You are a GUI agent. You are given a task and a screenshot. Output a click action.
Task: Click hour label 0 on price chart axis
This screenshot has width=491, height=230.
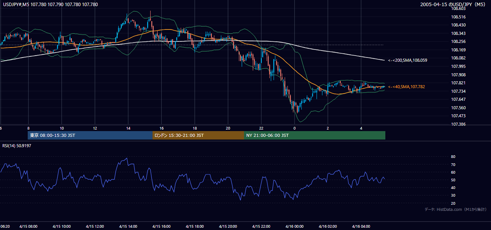[295, 128]
